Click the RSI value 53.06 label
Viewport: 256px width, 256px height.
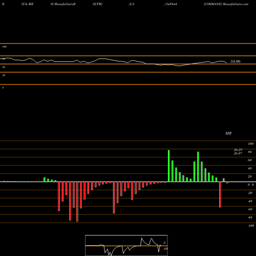(x=236, y=61)
